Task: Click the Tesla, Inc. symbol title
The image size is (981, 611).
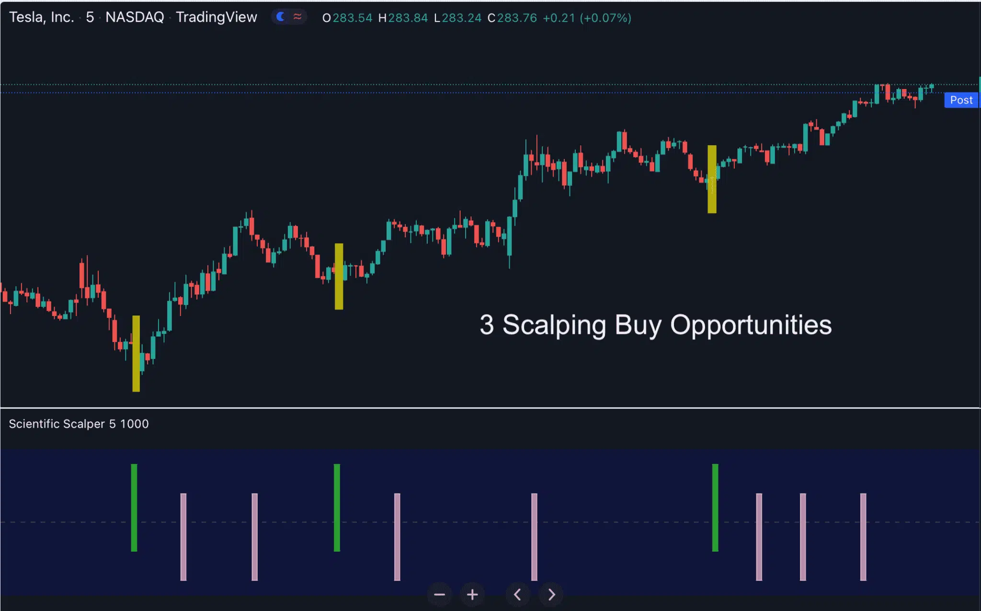Action: [x=42, y=17]
